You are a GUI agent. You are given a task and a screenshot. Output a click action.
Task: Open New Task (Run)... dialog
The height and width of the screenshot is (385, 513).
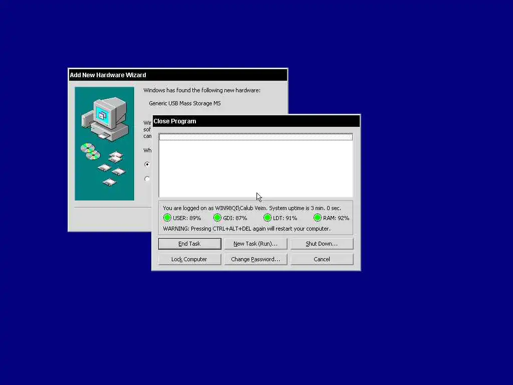tap(255, 244)
